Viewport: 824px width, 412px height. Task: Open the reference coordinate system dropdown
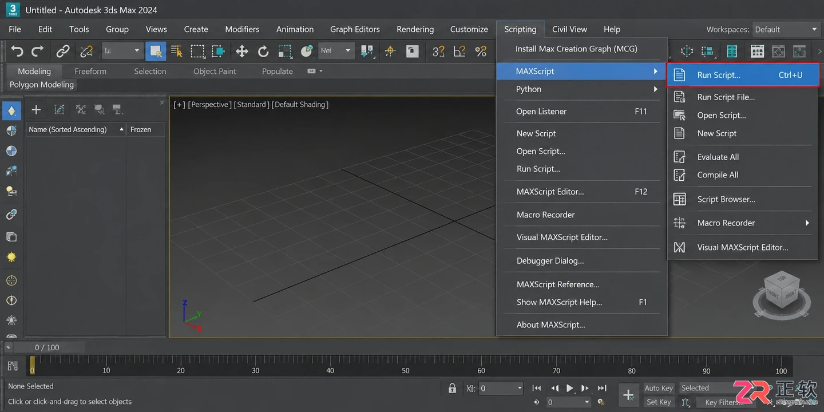[x=335, y=50]
